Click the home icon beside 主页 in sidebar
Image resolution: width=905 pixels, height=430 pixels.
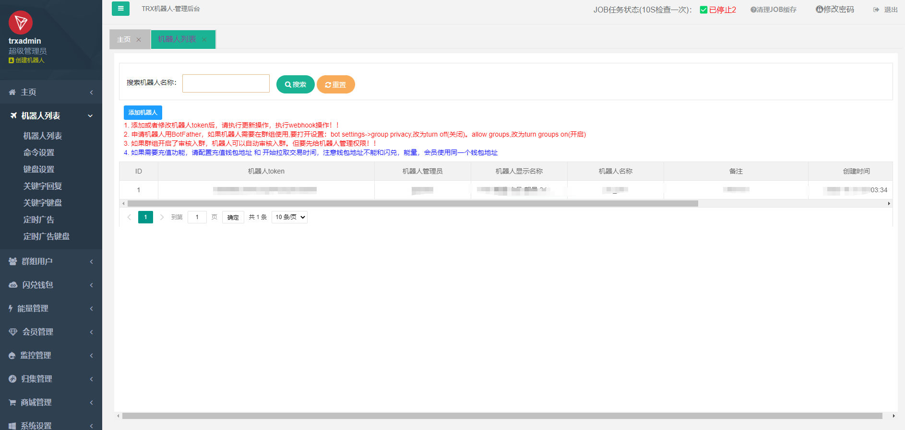click(x=12, y=92)
